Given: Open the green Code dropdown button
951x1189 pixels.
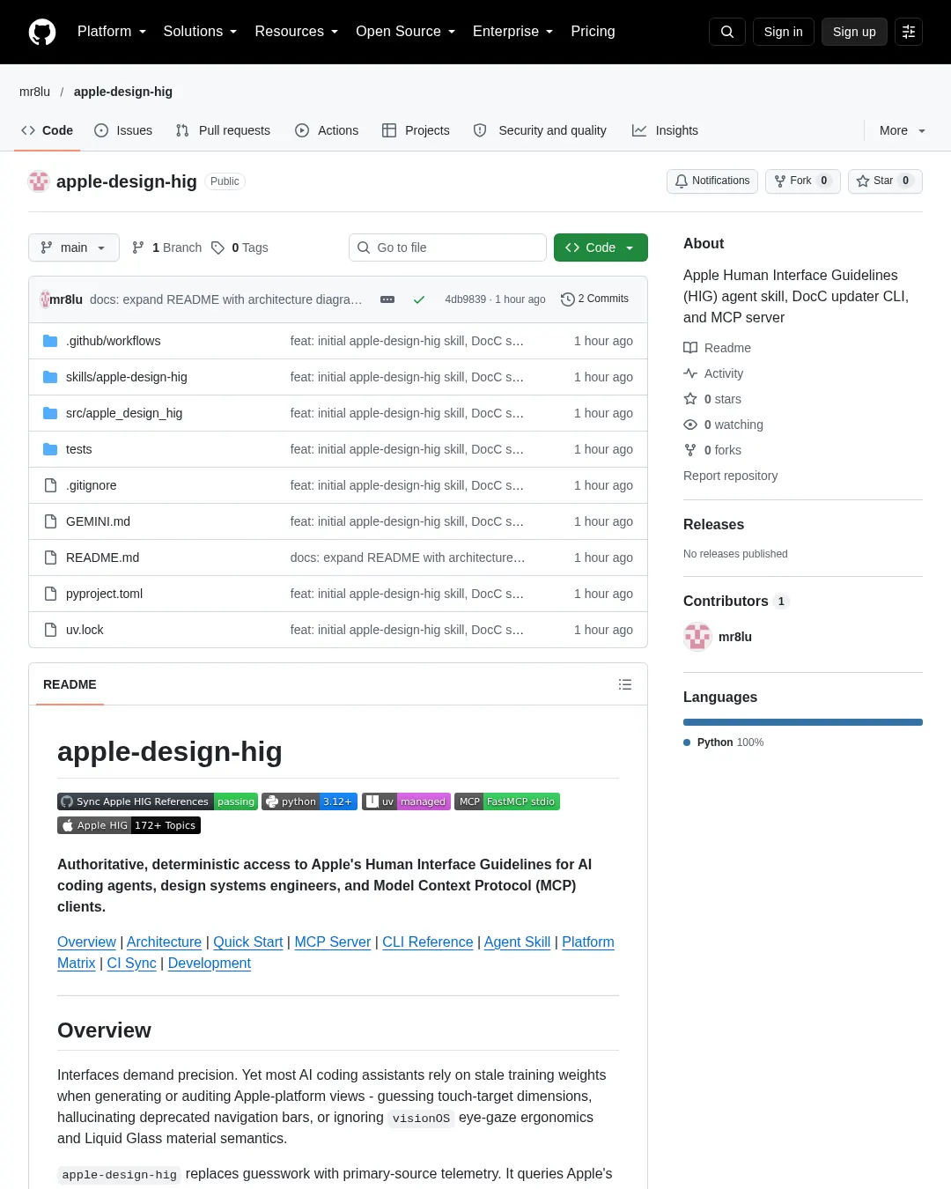Looking at the screenshot, I should point(601,247).
